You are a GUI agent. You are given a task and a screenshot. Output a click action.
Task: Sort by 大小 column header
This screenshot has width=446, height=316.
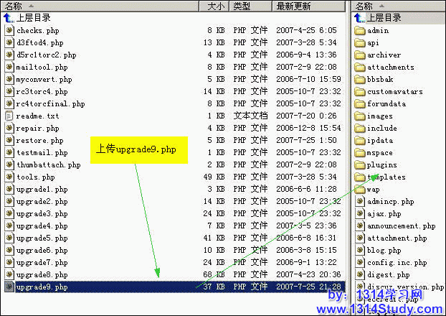point(216,6)
